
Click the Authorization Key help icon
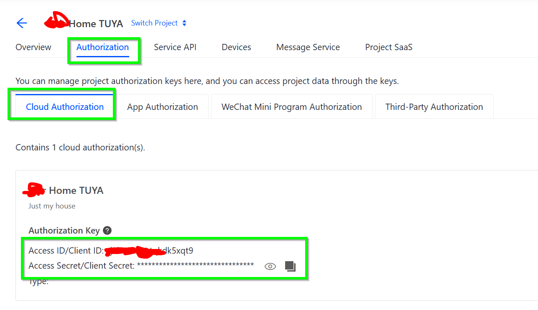(x=107, y=230)
